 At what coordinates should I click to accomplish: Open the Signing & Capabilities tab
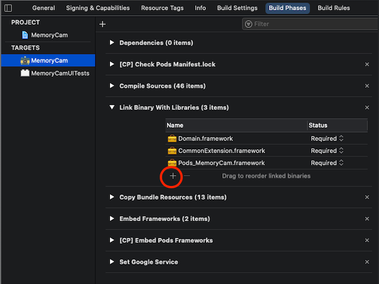click(98, 8)
